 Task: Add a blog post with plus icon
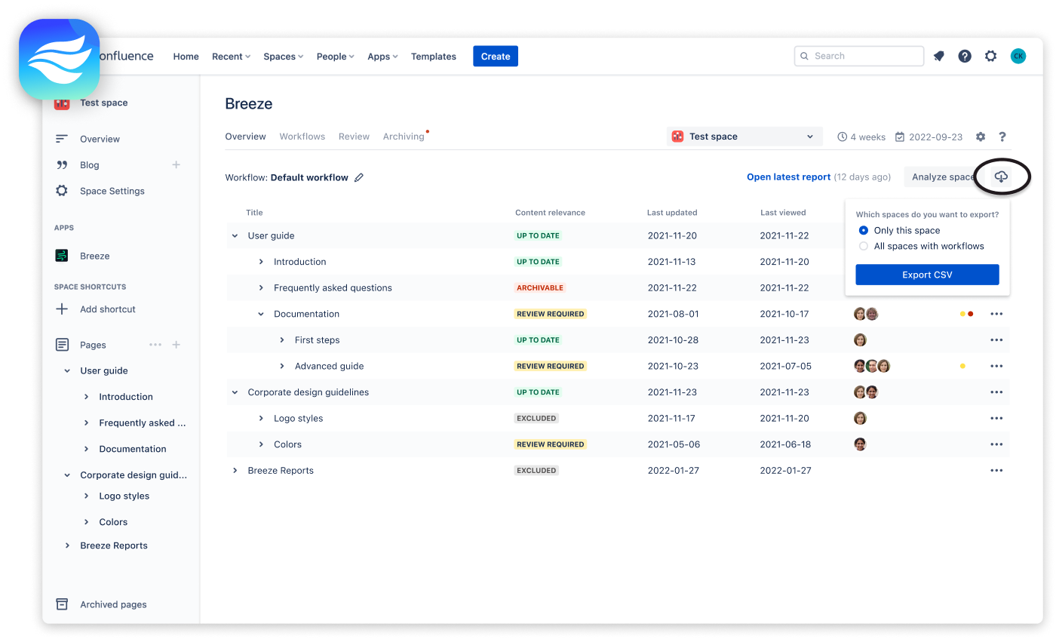point(176,164)
